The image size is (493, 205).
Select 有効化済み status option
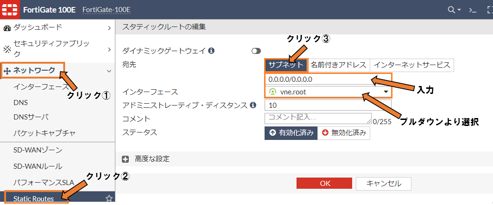click(291, 133)
